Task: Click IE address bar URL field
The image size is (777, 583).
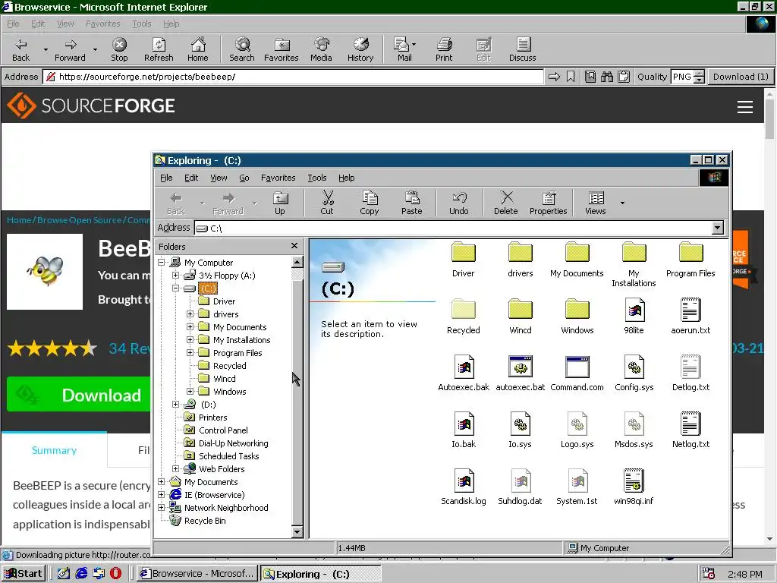Action: pos(294,77)
